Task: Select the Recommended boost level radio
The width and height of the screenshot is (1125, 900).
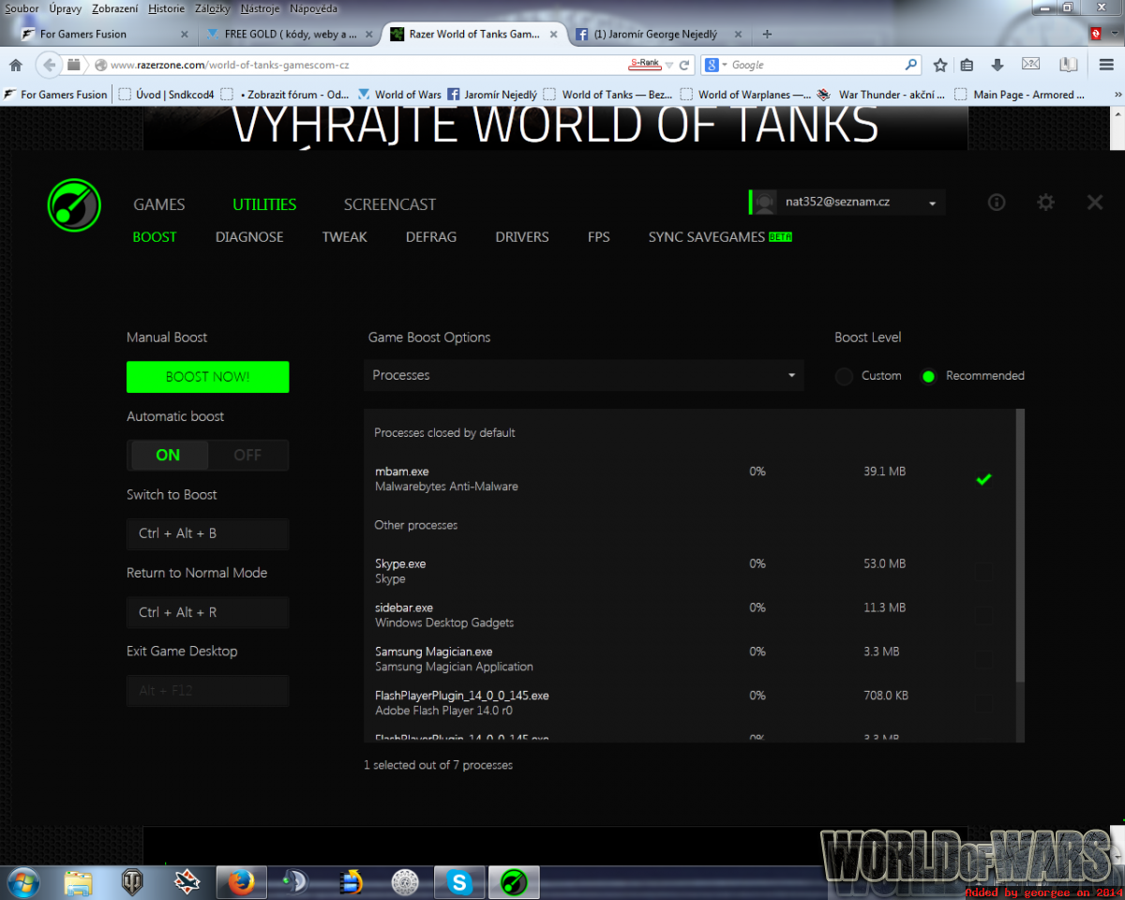Action: pos(928,376)
